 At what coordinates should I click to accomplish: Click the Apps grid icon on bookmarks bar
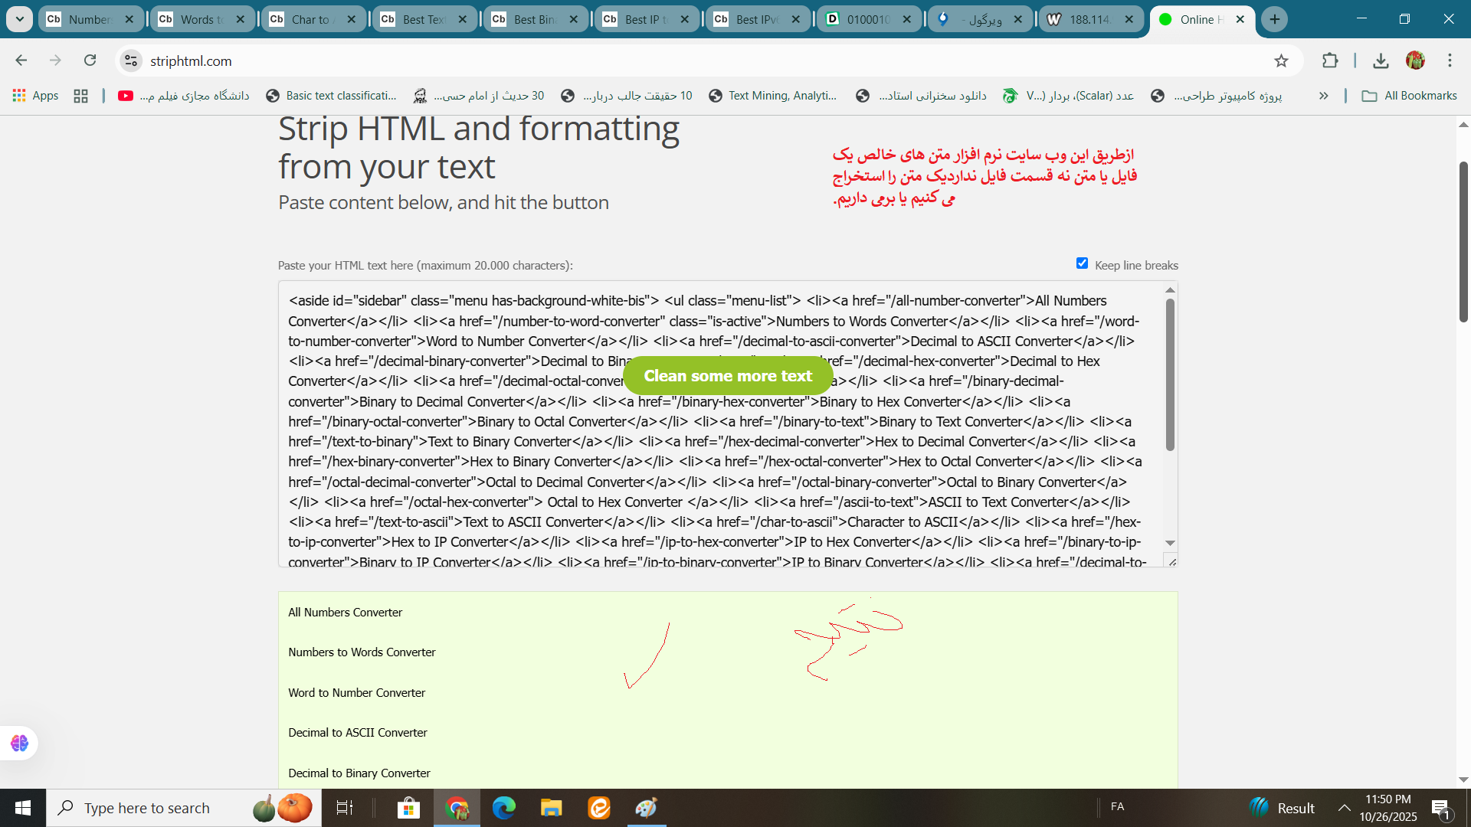pyautogui.click(x=19, y=95)
